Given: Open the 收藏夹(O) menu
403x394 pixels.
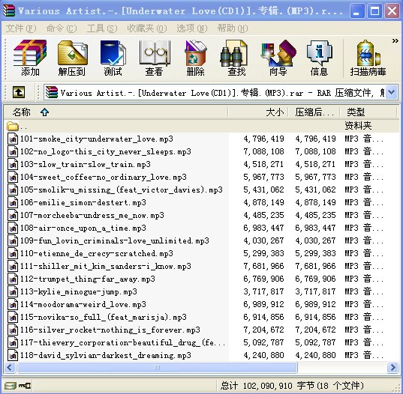Looking at the screenshot, I should pos(147,28).
